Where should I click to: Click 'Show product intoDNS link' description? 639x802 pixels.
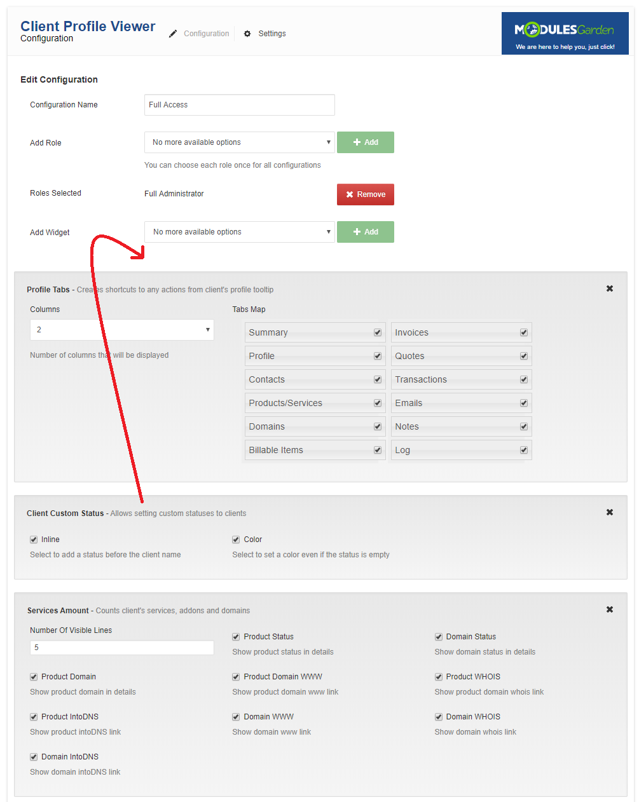[75, 732]
